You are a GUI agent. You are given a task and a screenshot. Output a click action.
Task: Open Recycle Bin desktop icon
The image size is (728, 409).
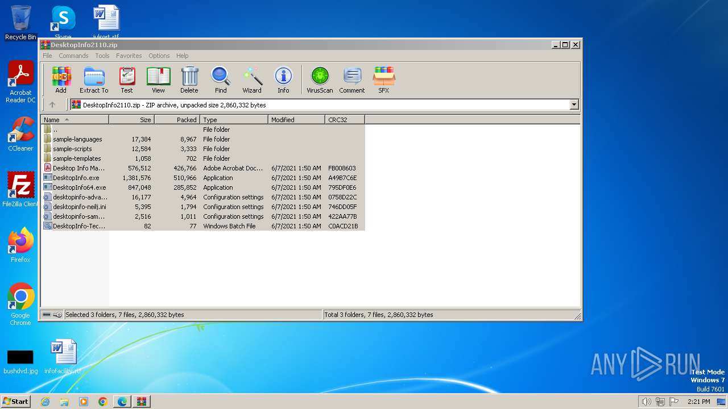click(x=20, y=23)
